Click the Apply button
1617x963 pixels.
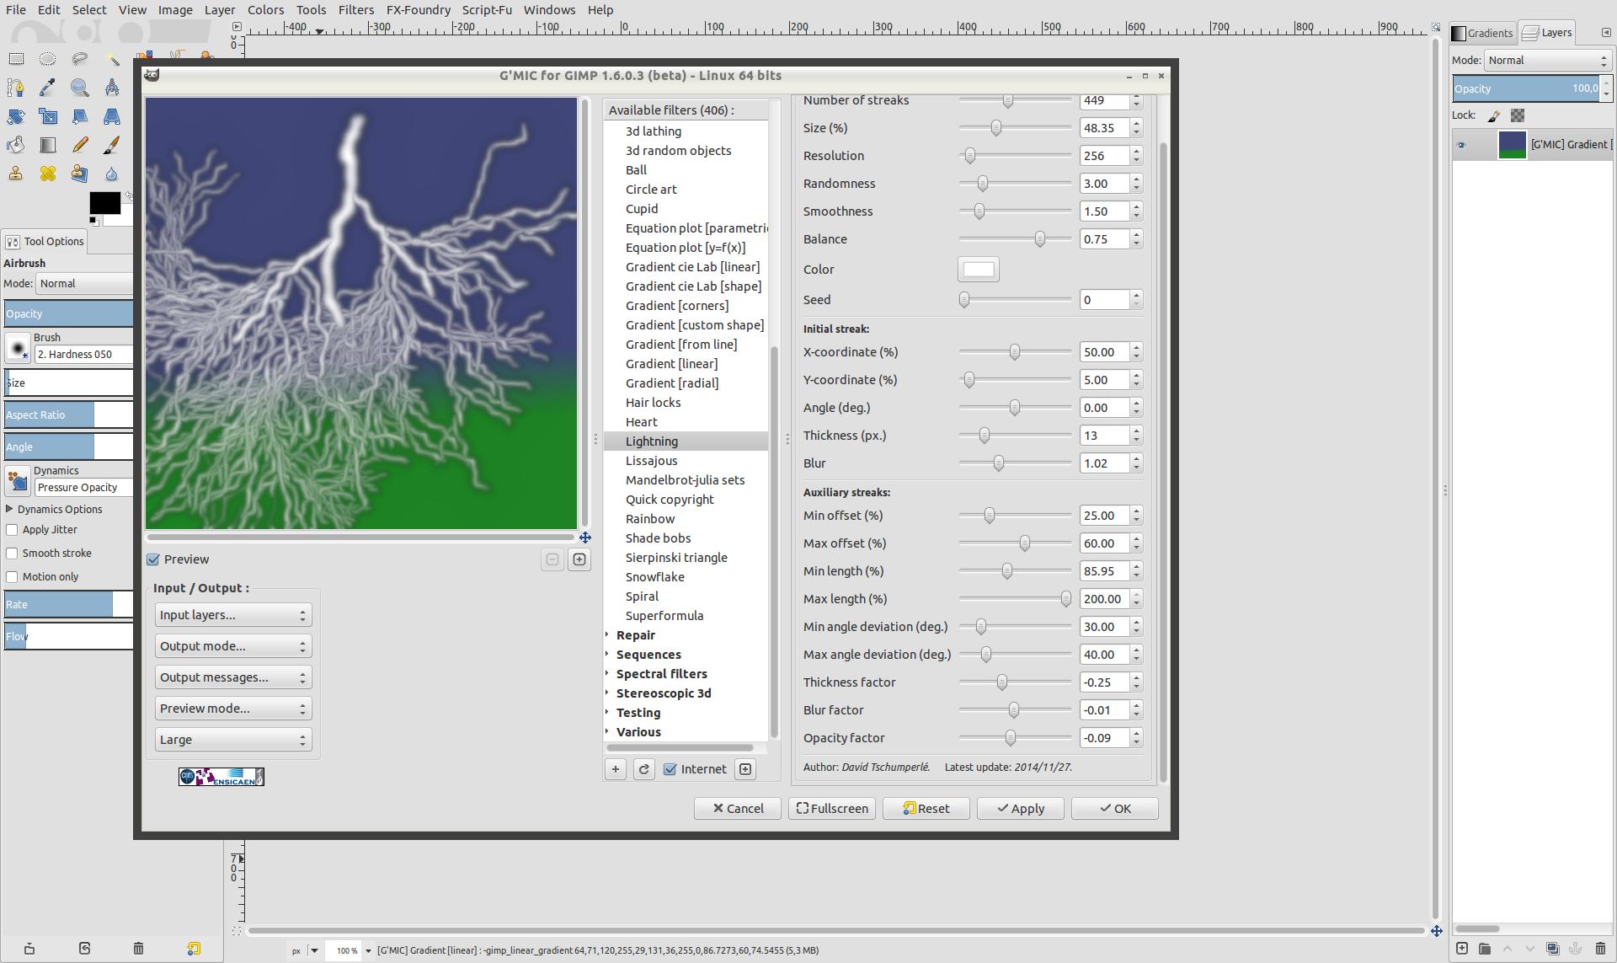1020,809
